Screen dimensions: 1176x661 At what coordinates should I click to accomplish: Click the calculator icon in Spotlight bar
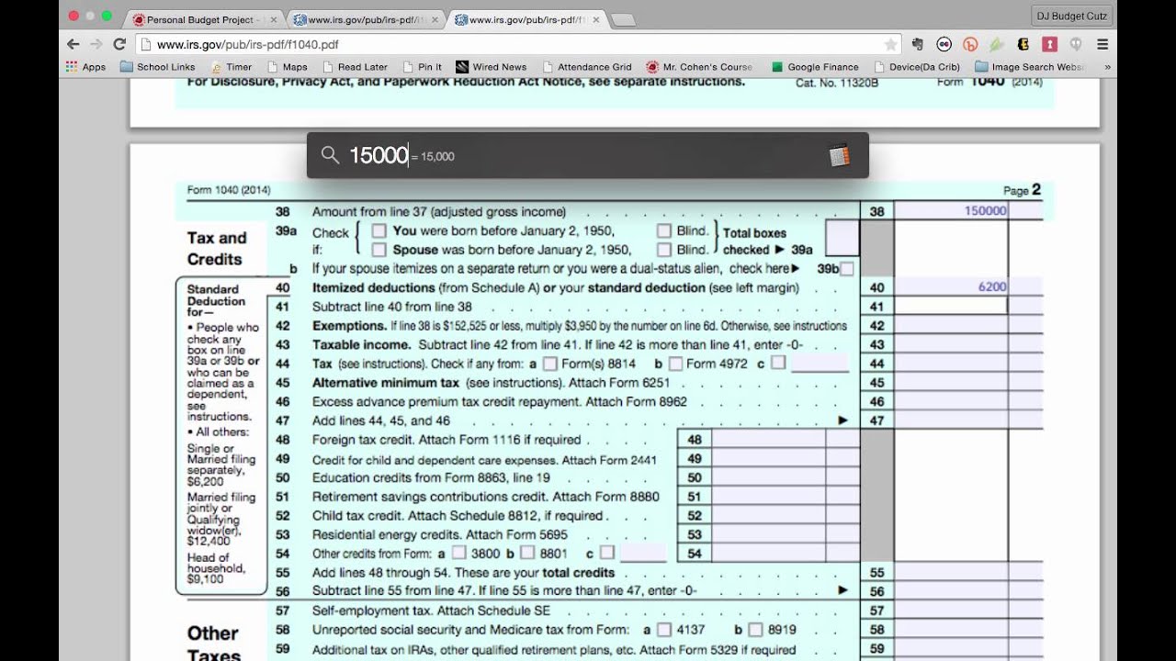(839, 156)
